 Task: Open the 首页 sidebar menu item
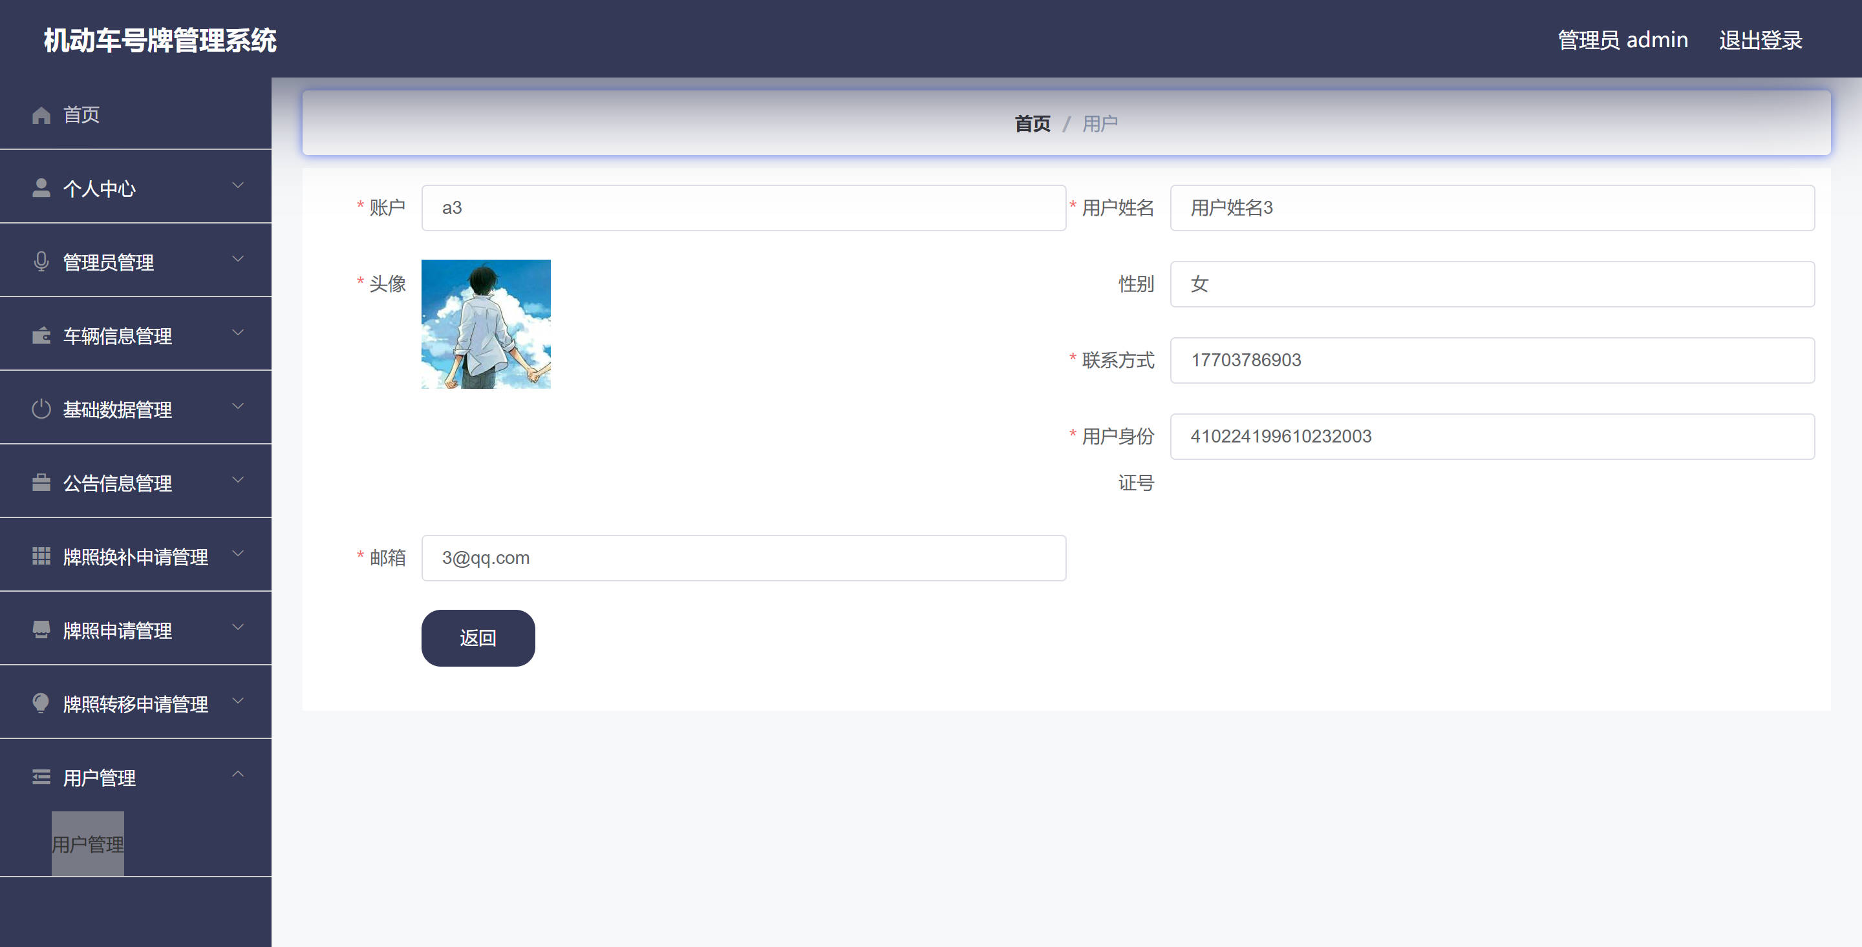[136, 115]
